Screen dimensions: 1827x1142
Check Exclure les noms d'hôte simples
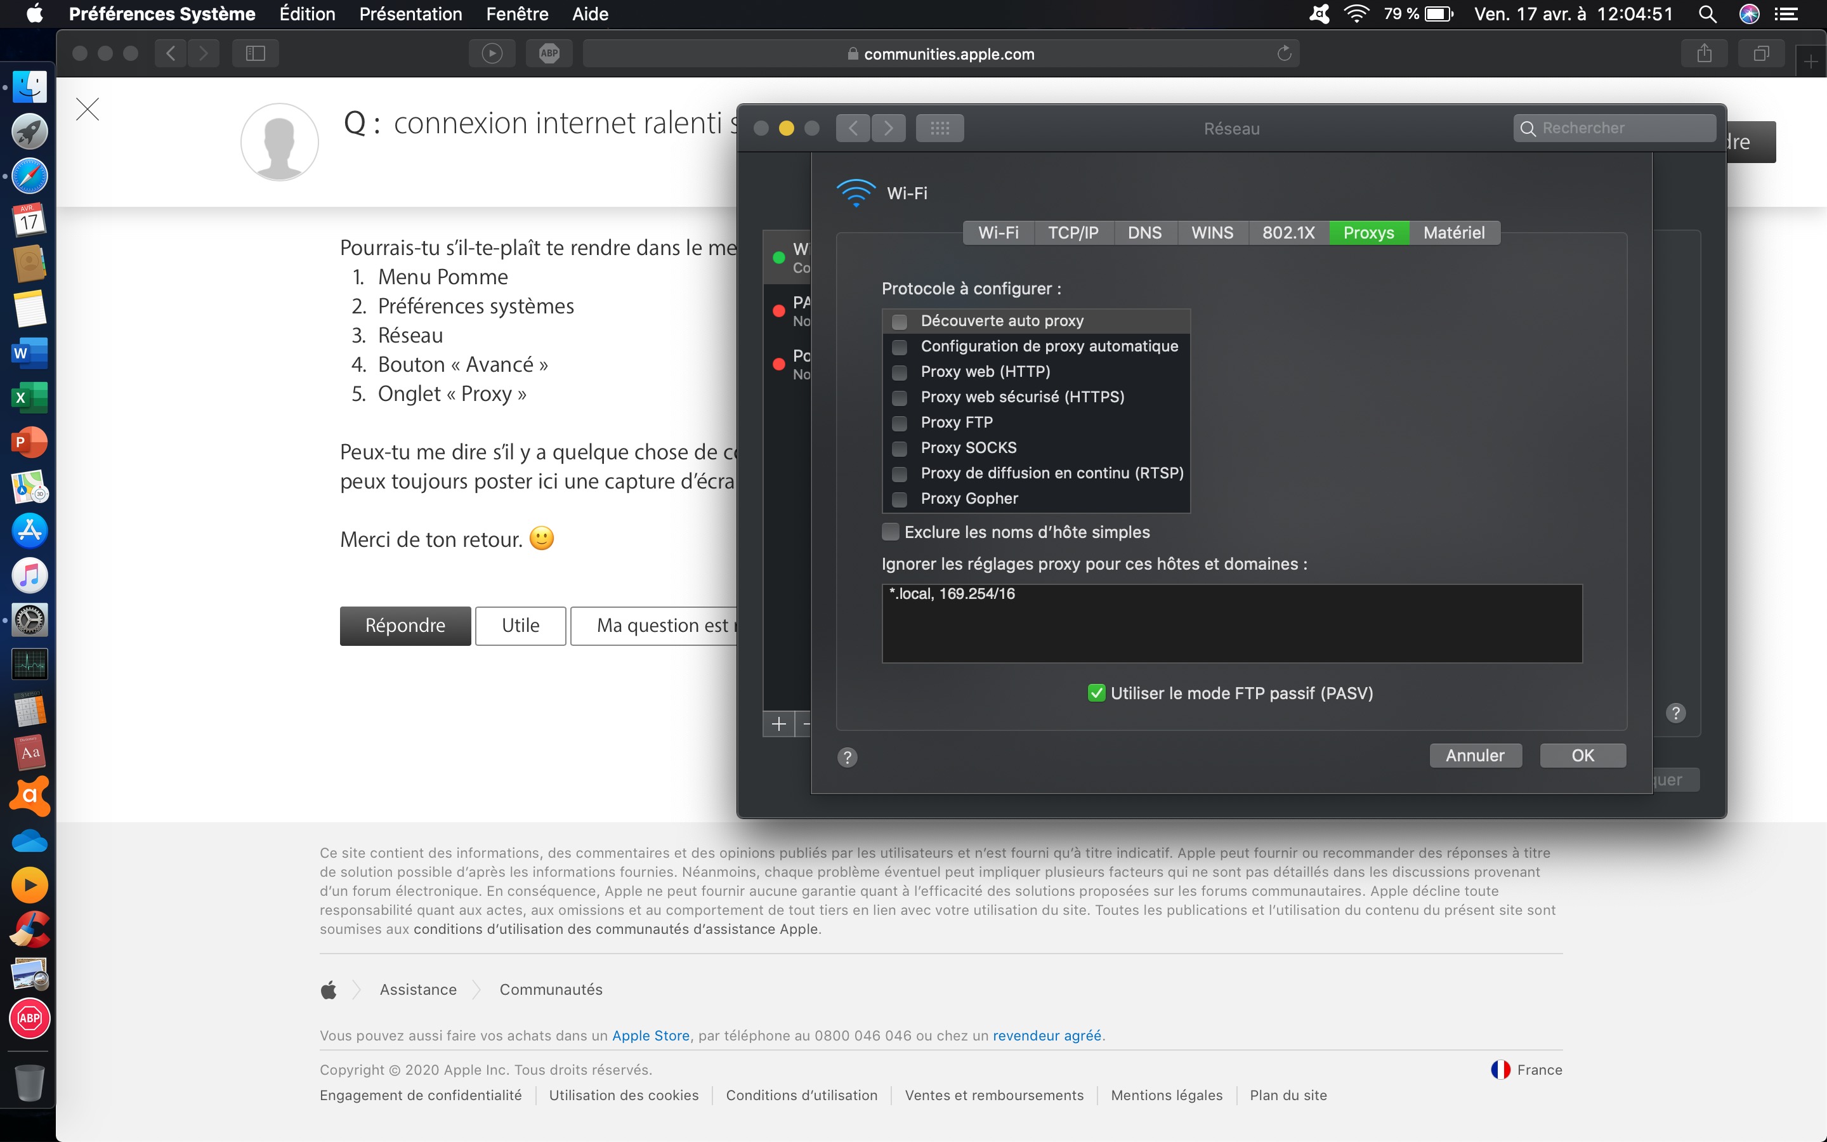point(891,532)
